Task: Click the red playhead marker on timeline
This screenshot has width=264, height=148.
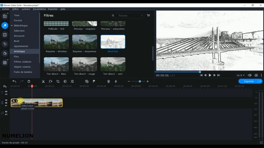Action: 32,86
